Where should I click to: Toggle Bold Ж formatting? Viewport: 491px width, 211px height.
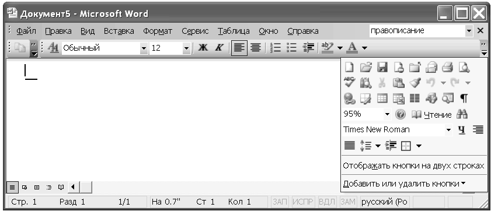(x=203, y=48)
